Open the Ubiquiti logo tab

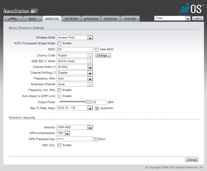click(13, 19)
